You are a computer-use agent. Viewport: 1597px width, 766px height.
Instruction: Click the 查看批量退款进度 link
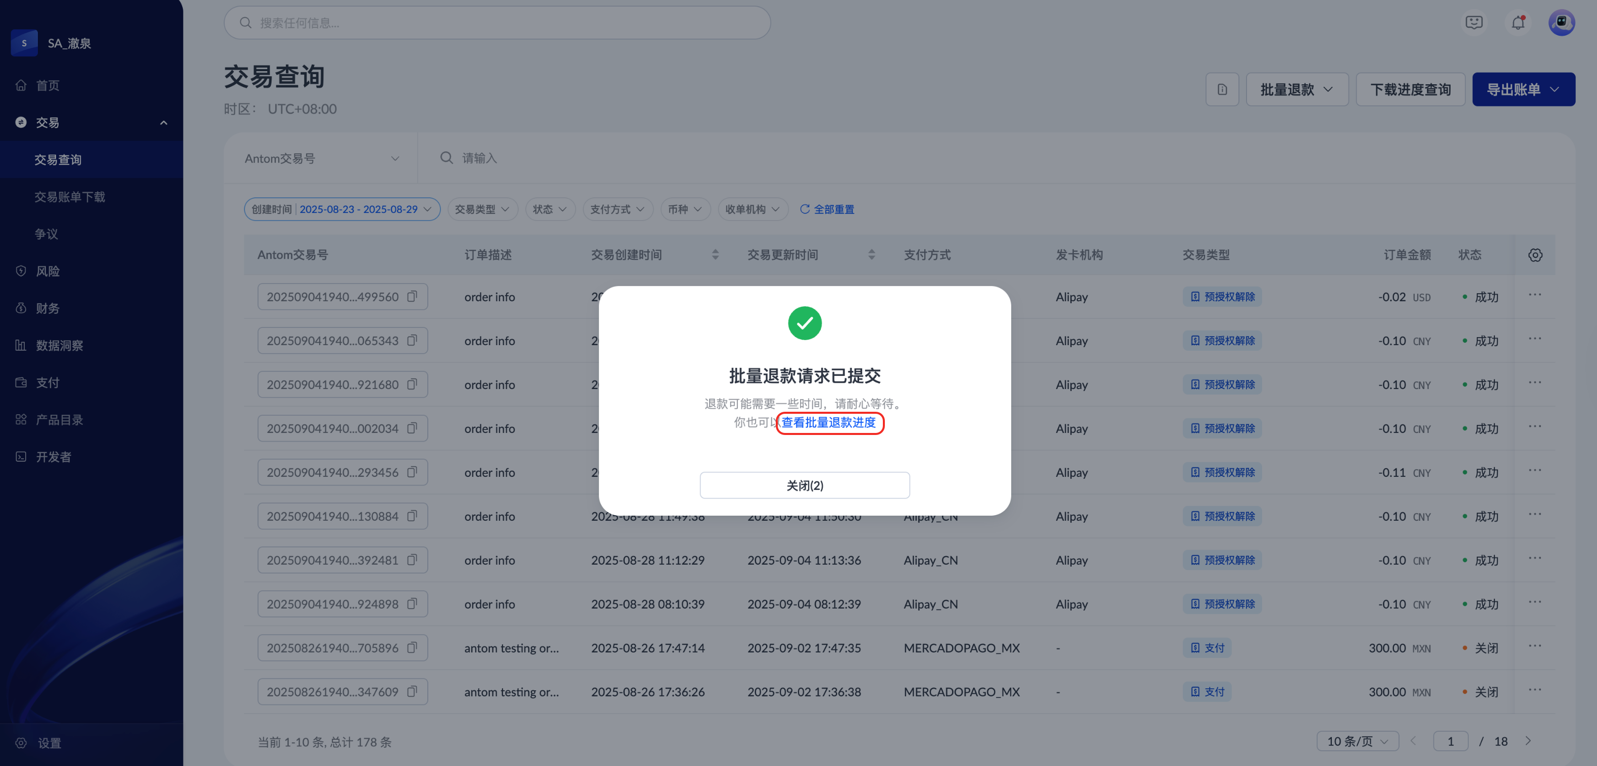pyautogui.click(x=828, y=423)
